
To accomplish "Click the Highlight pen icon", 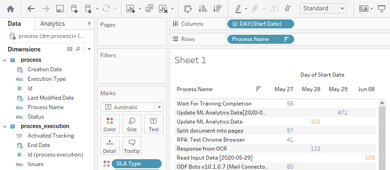I will pos(238,9).
